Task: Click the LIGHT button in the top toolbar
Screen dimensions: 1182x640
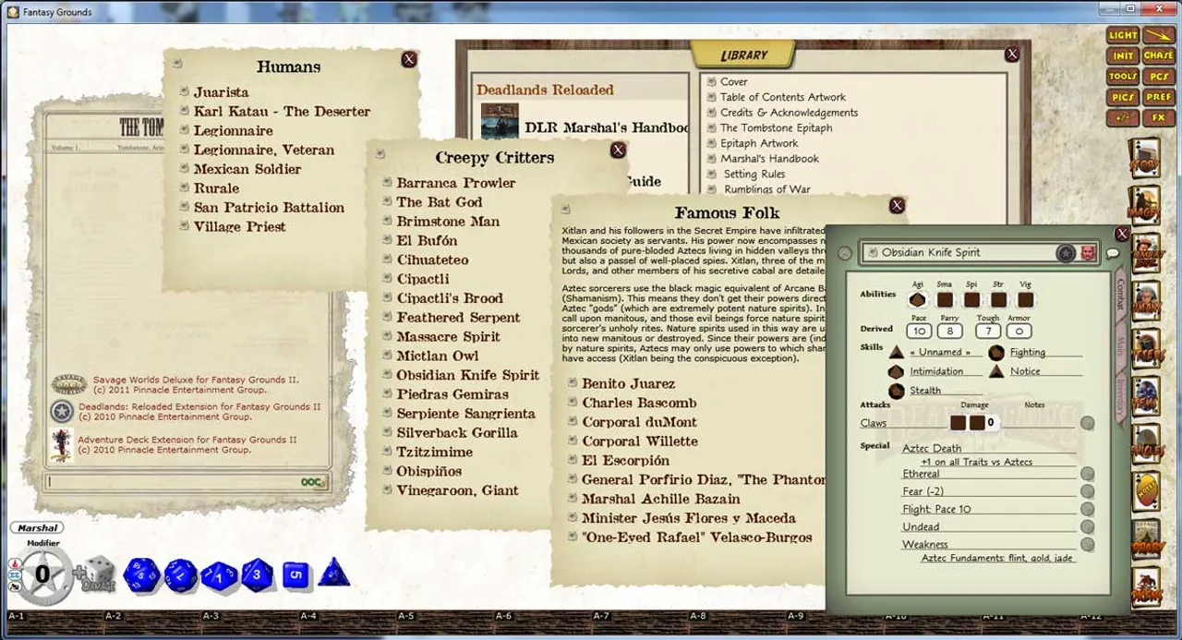Action: click(x=1123, y=35)
